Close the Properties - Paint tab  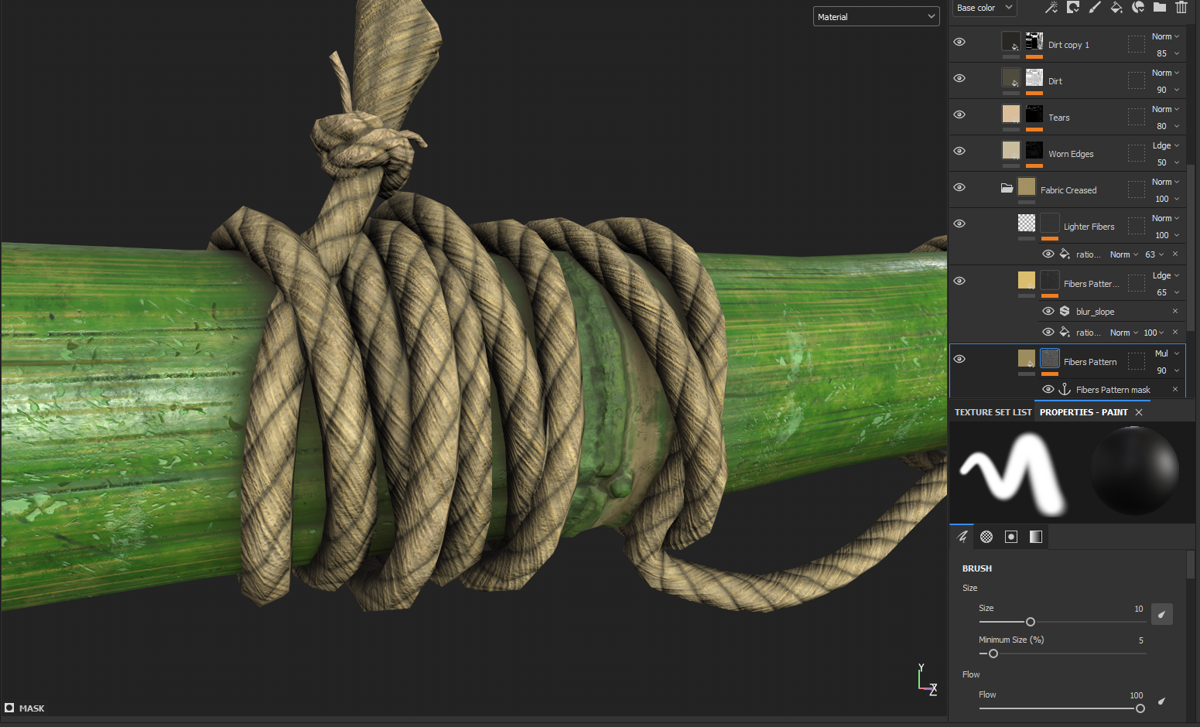click(1139, 412)
